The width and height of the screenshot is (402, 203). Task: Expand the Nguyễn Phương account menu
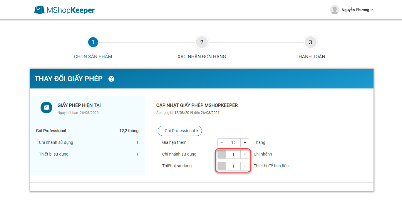point(357,10)
